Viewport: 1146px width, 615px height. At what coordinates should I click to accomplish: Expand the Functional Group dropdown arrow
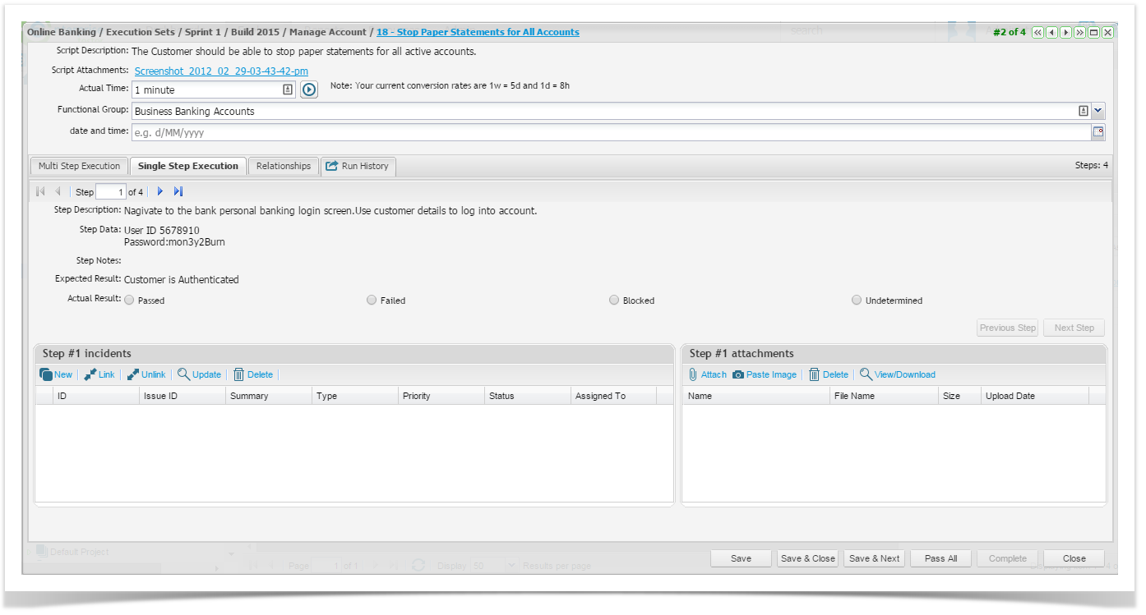point(1098,111)
